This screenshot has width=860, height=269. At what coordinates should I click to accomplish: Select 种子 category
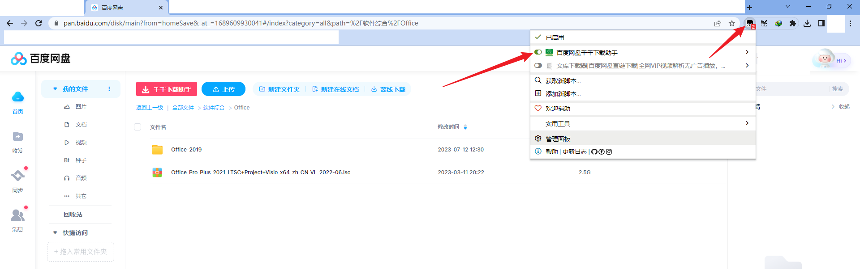81,160
